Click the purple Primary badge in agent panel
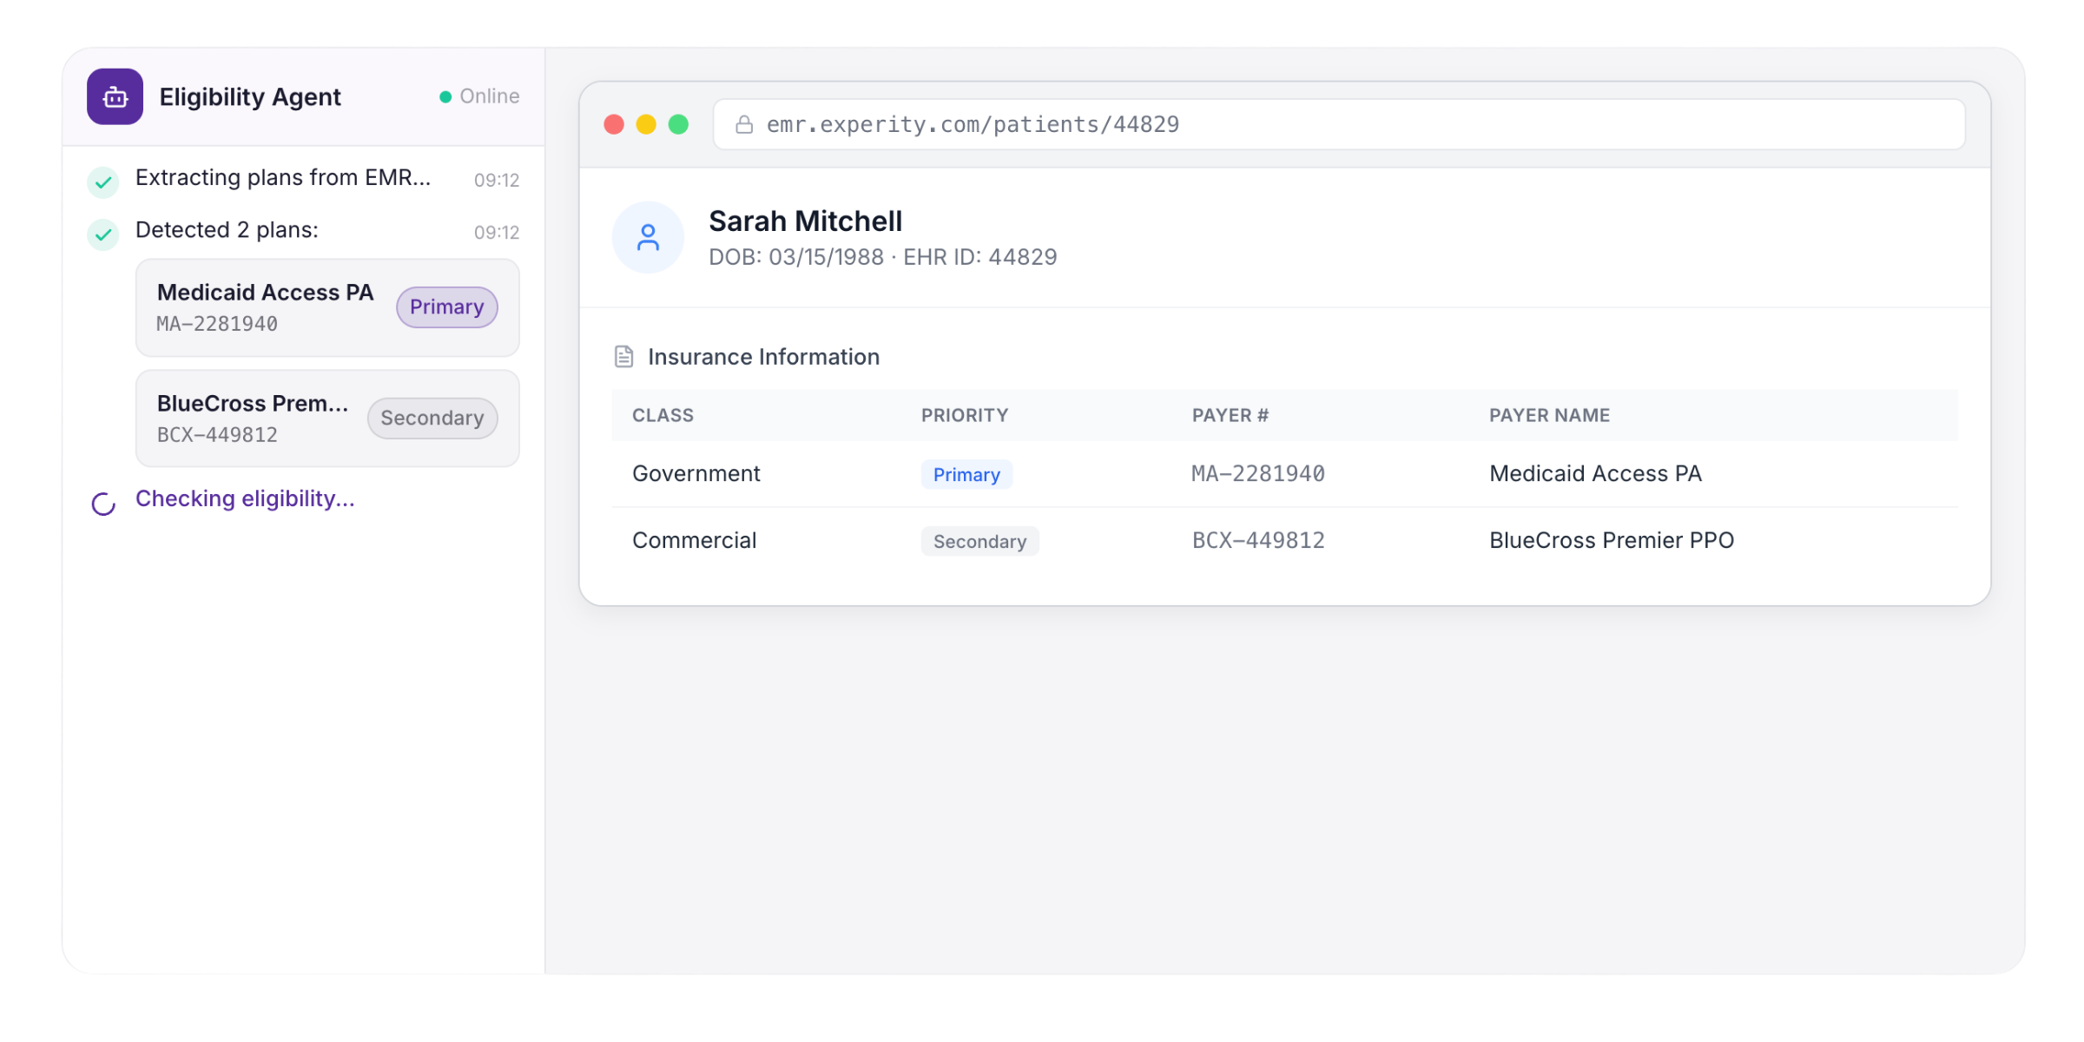 tap(446, 307)
